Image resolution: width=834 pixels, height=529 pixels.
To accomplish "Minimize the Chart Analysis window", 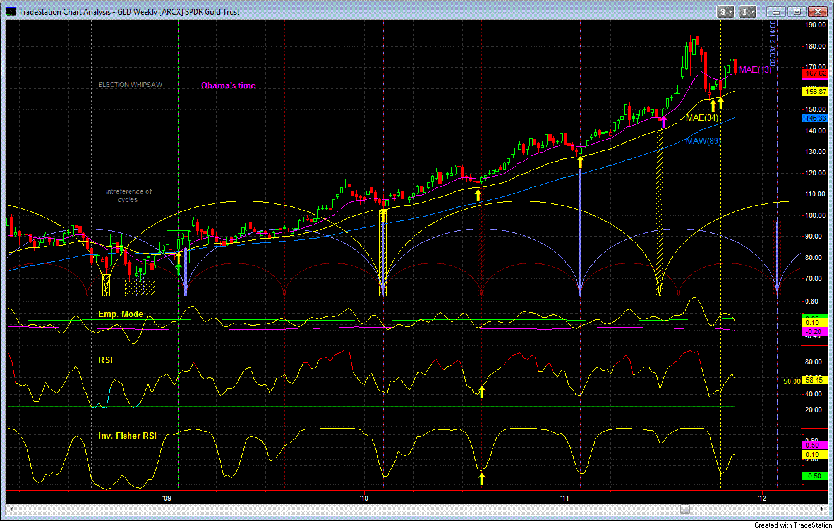I will coord(777,11).
